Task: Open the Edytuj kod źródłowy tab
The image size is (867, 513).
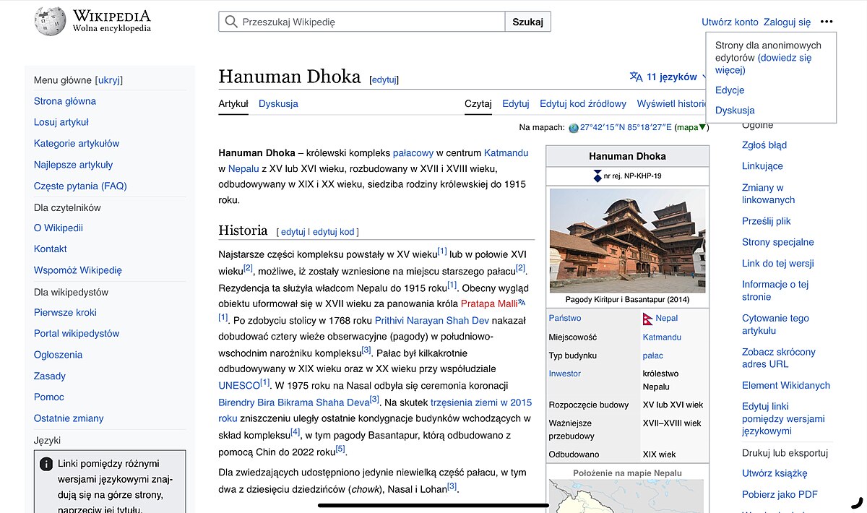Action: (583, 103)
